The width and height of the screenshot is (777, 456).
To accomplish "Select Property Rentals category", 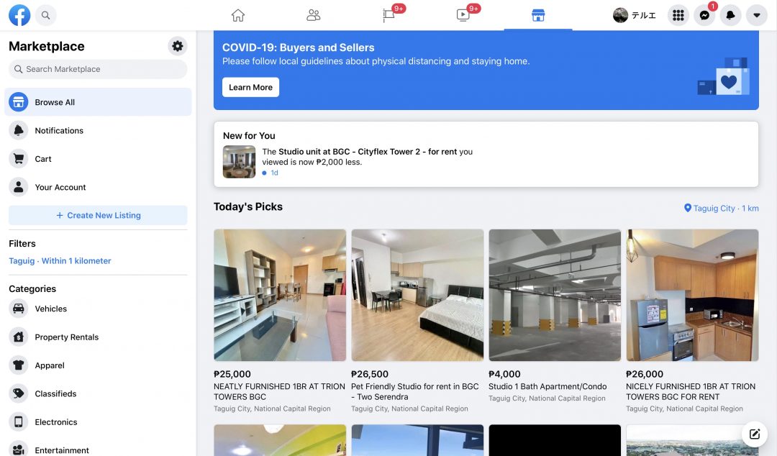I will [x=66, y=337].
